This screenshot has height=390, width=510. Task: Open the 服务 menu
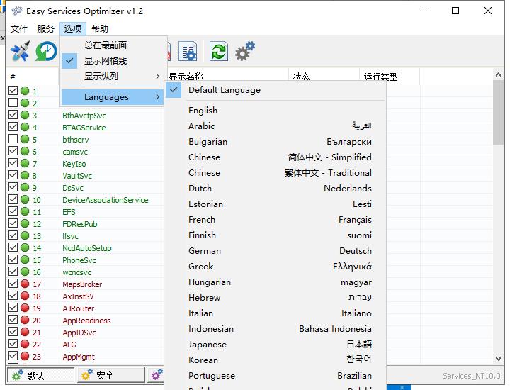45,29
